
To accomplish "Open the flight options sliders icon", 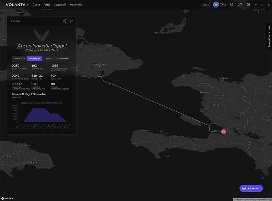I will (x=71, y=21).
